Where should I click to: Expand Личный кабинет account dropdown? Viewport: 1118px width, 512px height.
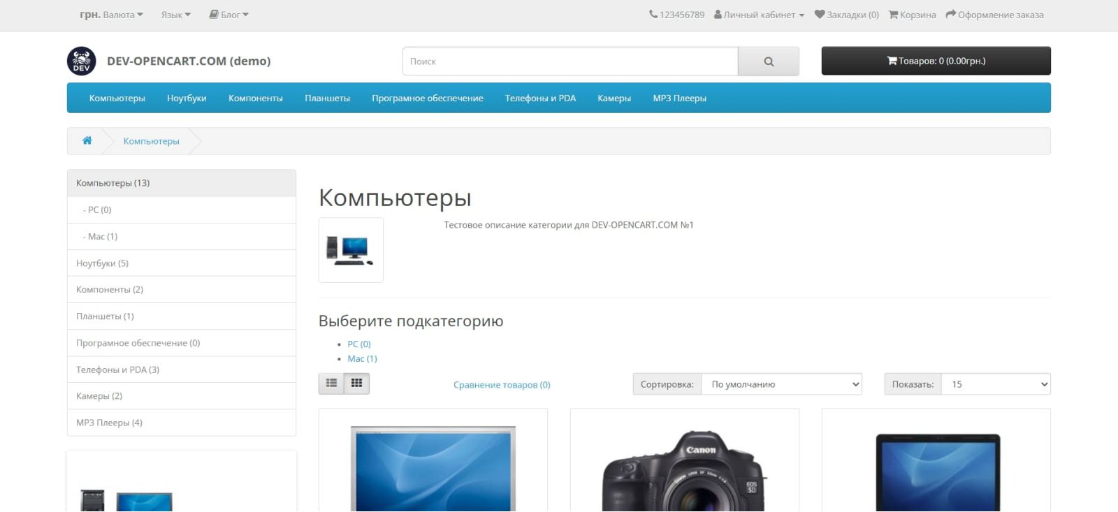click(759, 15)
